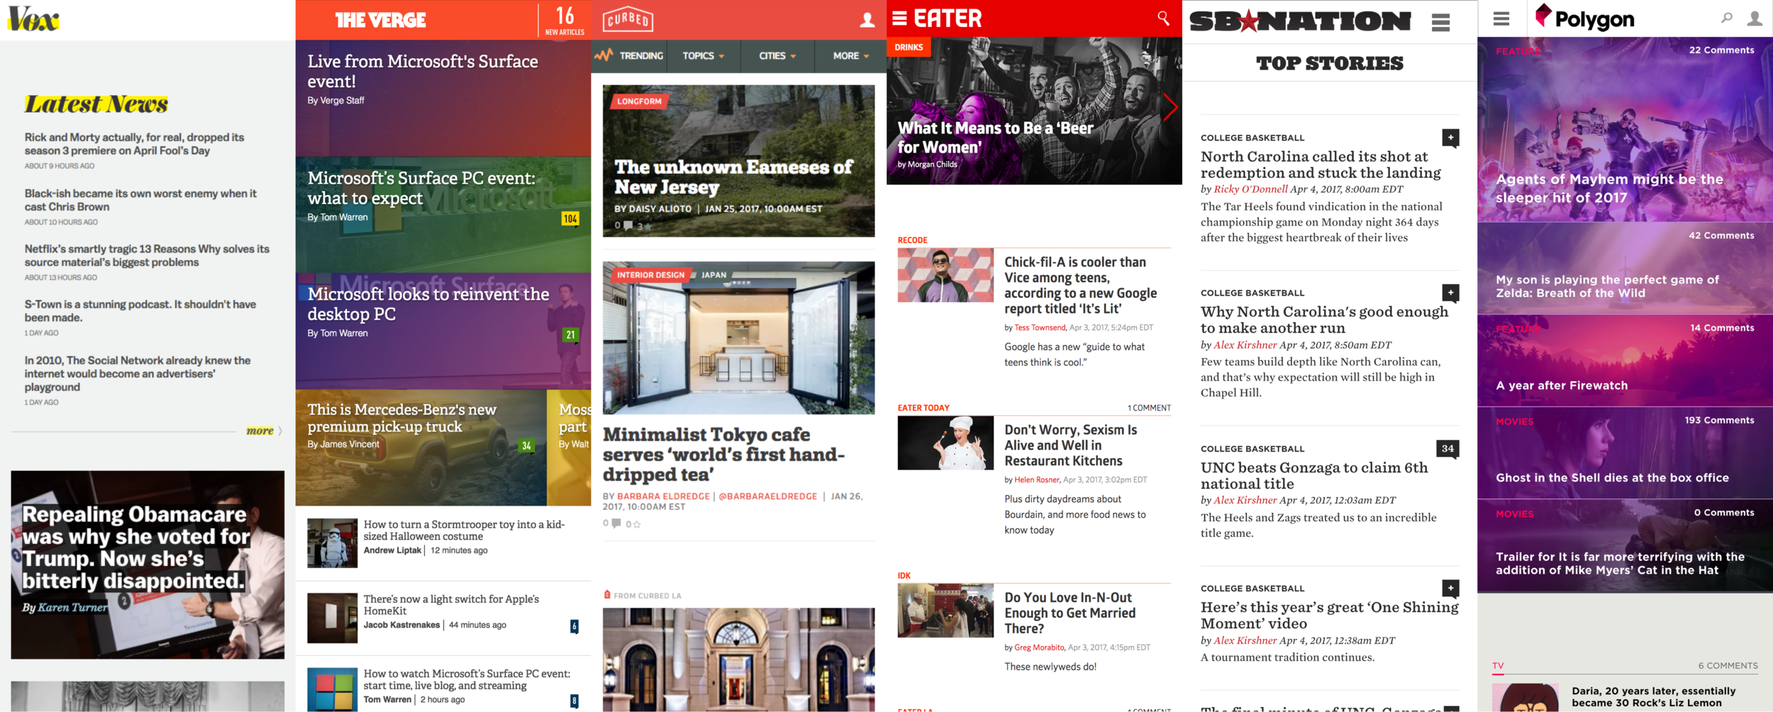The width and height of the screenshot is (1773, 712).
Task: Click the Japan tag on Curbed
Action: (x=713, y=275)
